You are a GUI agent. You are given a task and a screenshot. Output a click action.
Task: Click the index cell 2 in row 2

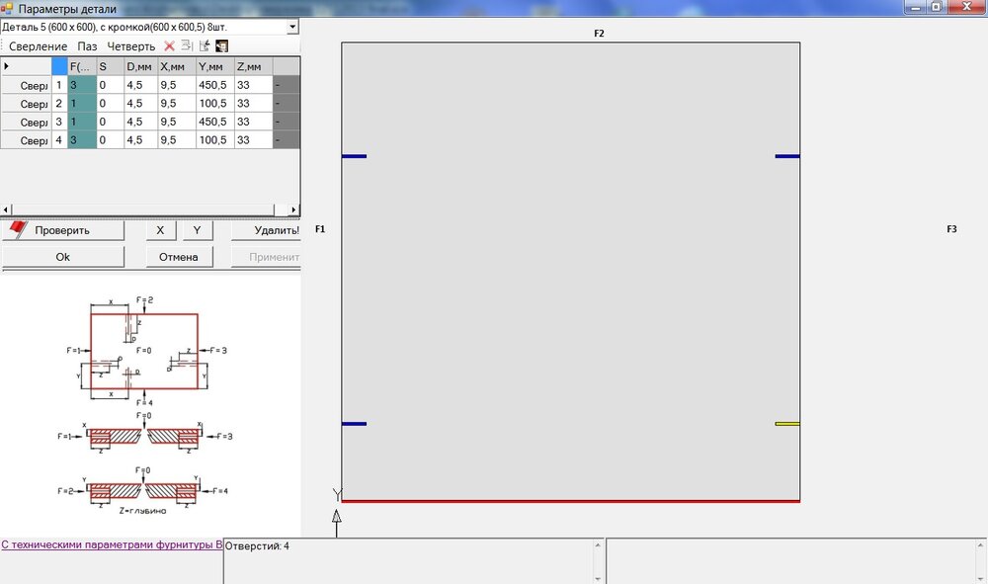(x=59, y=104)
